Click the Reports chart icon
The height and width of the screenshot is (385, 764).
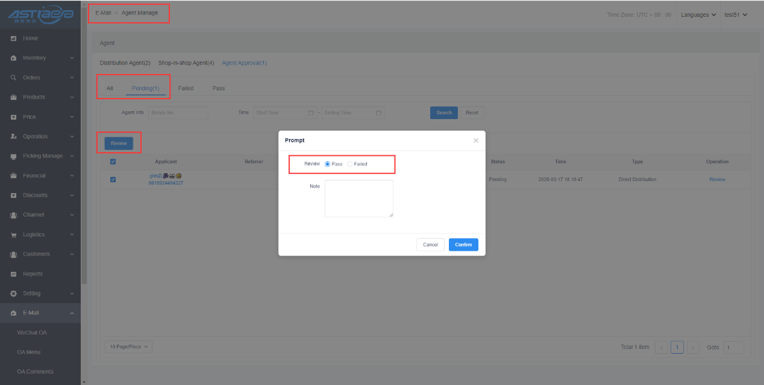13,274
